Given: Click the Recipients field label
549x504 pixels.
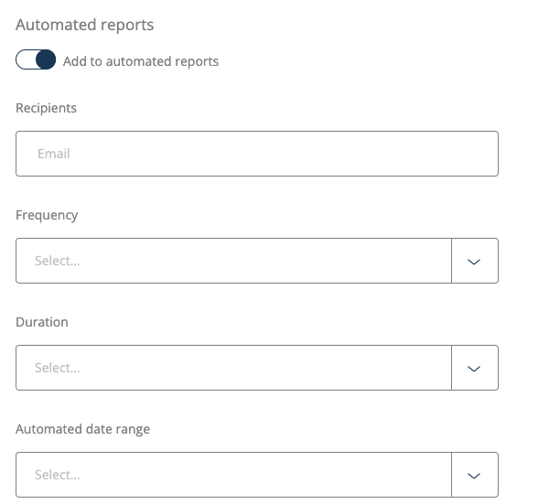Looking at the screenshot, I should tap(47, 108).
